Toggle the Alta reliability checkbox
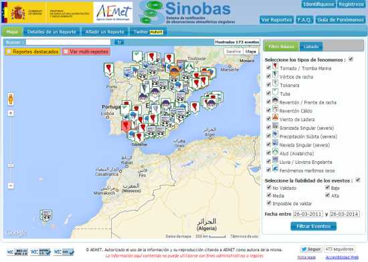Viewport: 368px width, 262px height. pos(327,194)
